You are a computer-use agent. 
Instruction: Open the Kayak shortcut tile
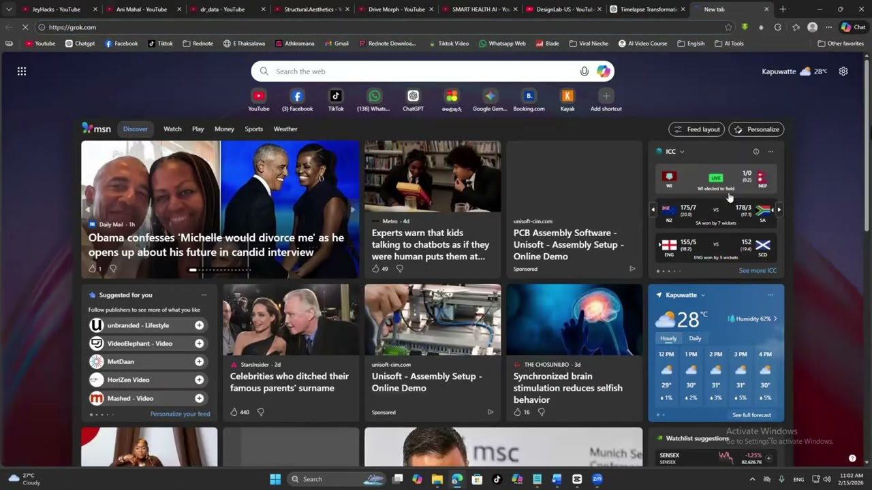coord(567,100)
